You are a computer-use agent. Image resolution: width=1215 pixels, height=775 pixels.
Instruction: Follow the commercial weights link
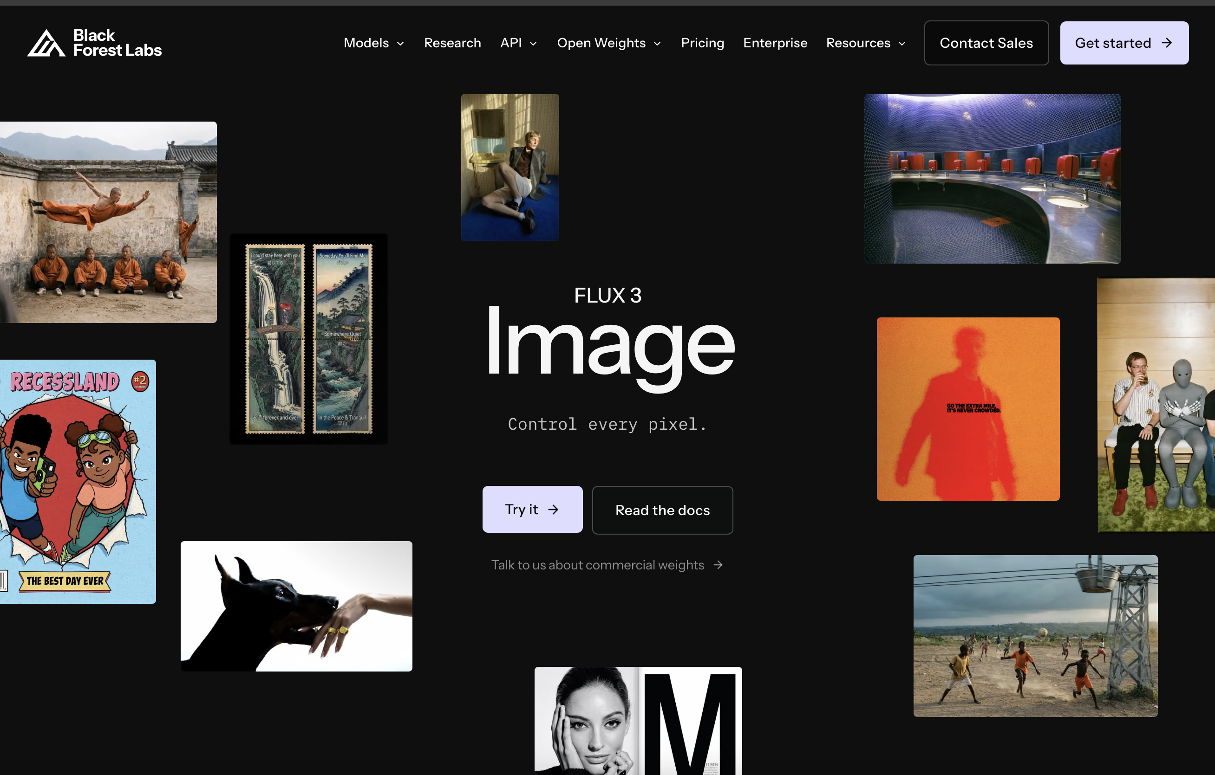tap(607, 565)
